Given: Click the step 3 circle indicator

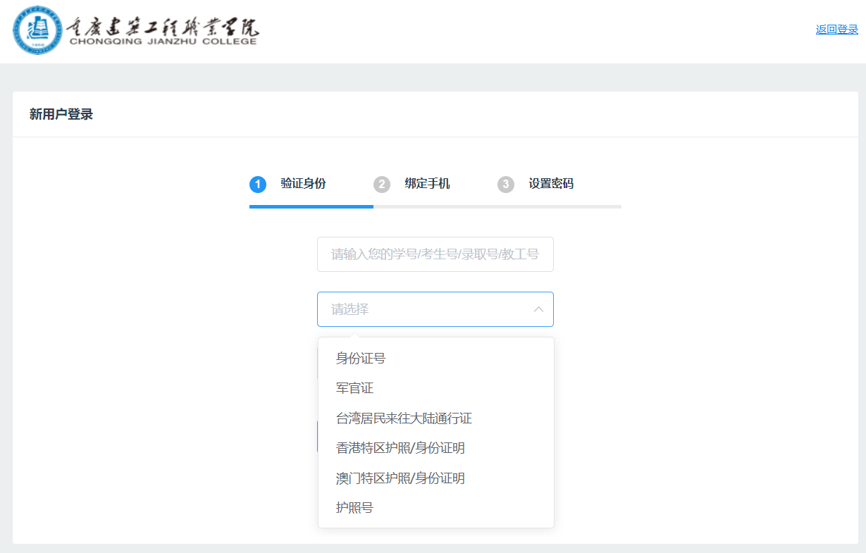Looking at the screenshot, I should coord(506,185).
